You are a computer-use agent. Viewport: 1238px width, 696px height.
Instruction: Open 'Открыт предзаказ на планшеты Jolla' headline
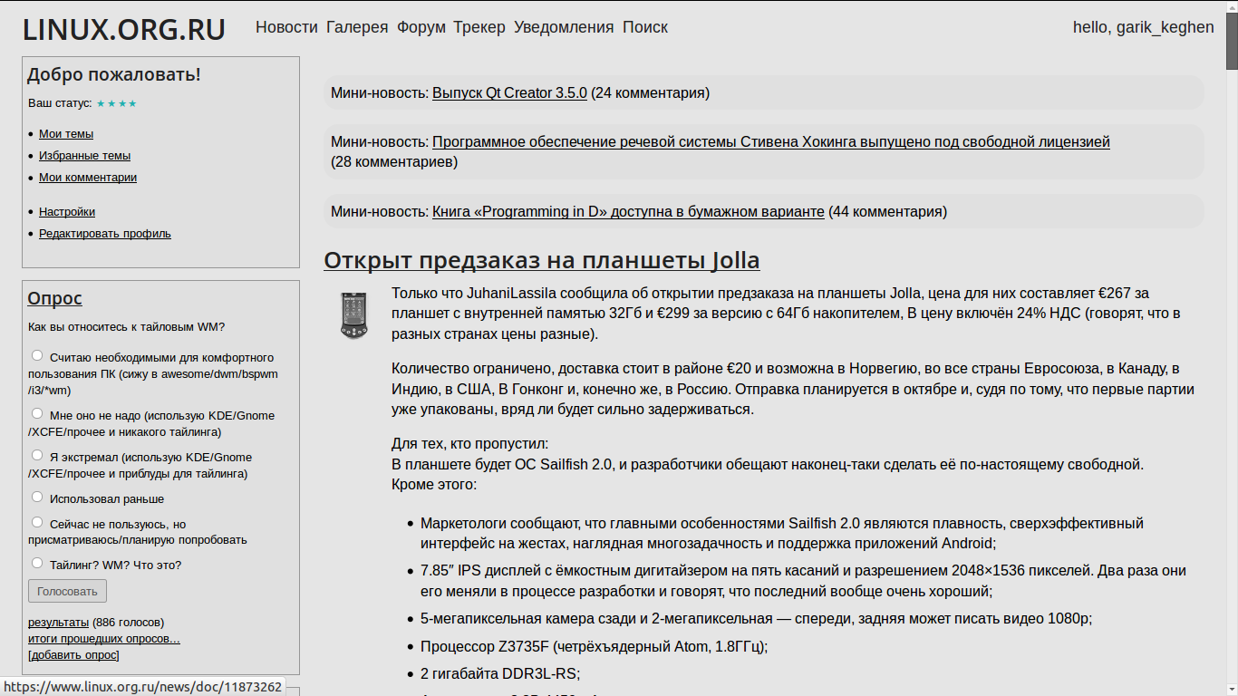point(541,261)
